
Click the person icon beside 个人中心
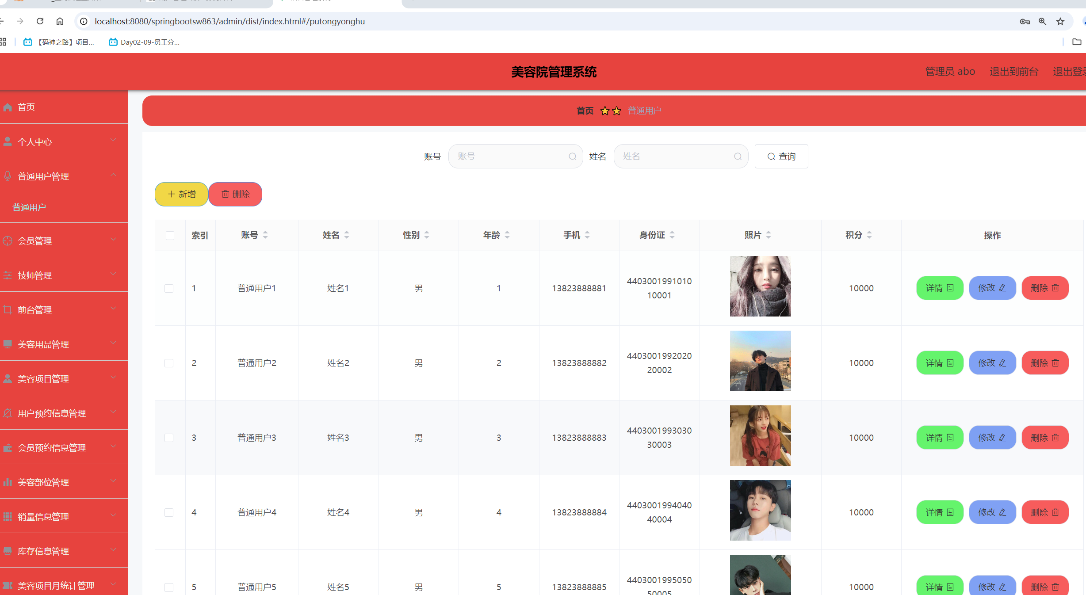pos(8,141)
